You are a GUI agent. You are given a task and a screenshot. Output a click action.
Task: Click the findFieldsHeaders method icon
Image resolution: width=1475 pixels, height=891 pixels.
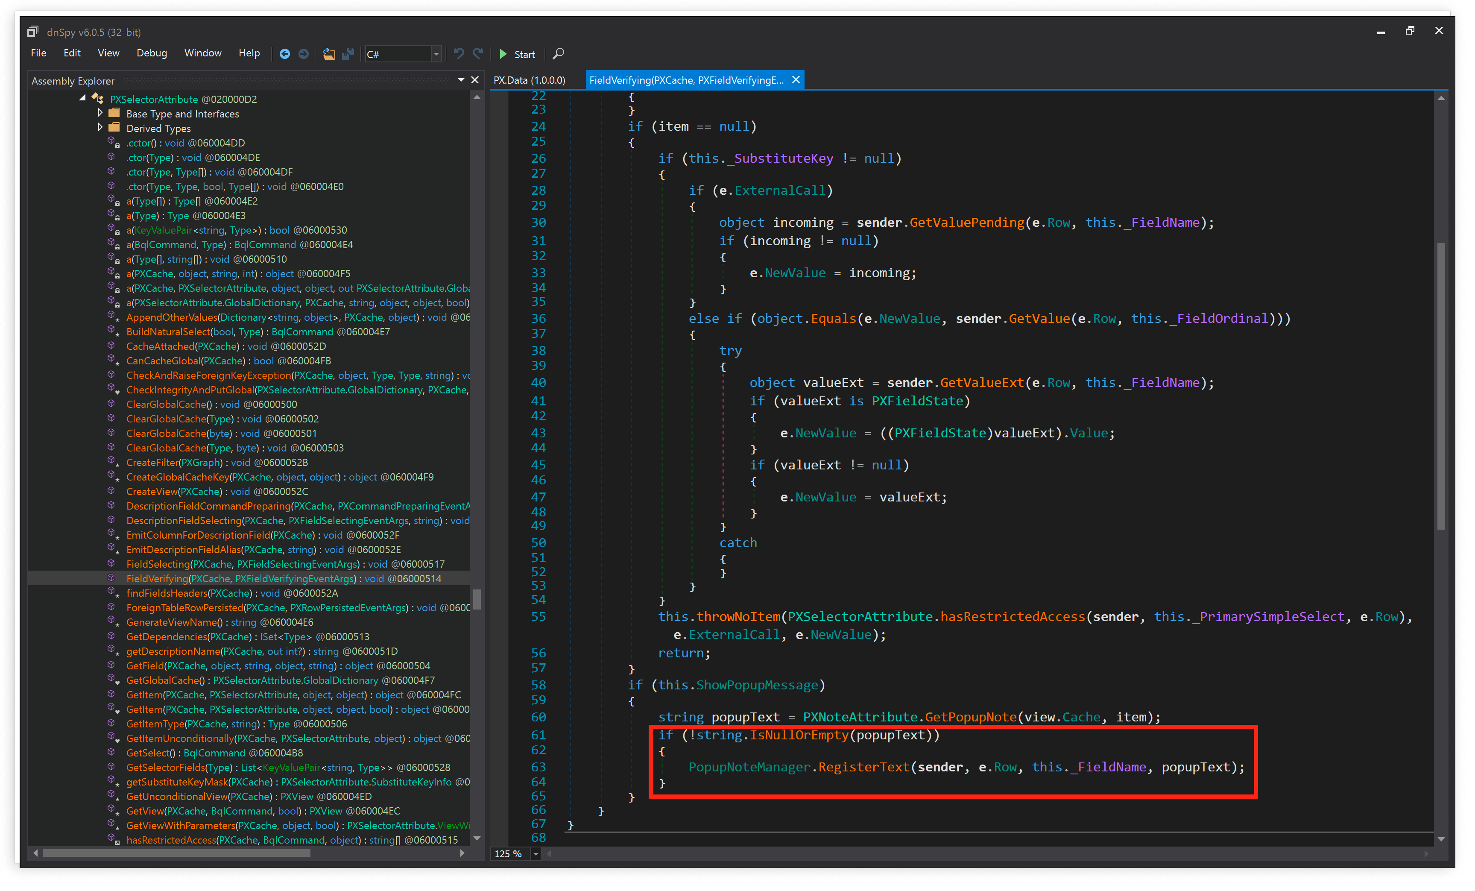coord(113,593)
